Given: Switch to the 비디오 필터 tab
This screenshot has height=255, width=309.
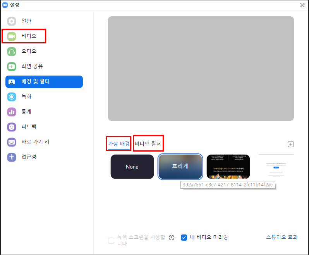Looking at the screenshot, I should pos(148,143).
